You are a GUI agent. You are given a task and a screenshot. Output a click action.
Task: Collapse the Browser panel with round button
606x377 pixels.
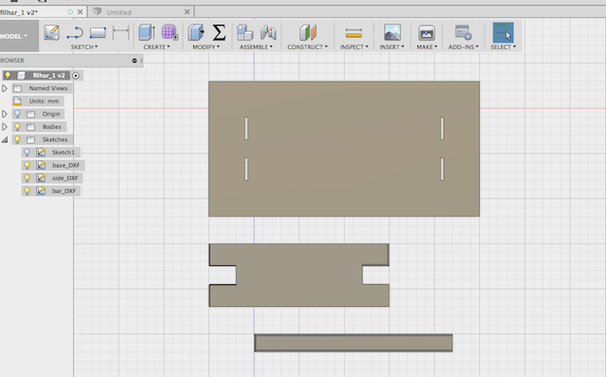pyautogui.click(x=134, y=61)
